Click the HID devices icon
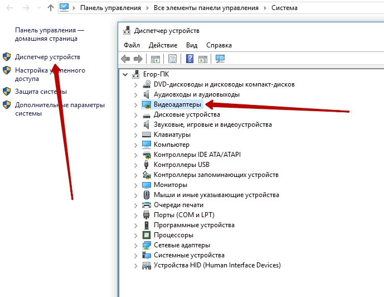This screenshot has height=297, width=384. pyautogui.click(x=147, y=265)
